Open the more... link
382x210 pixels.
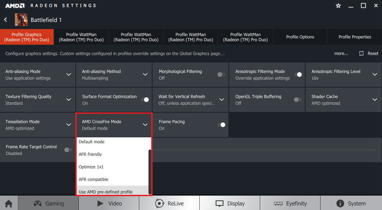[x=341, y=53]
